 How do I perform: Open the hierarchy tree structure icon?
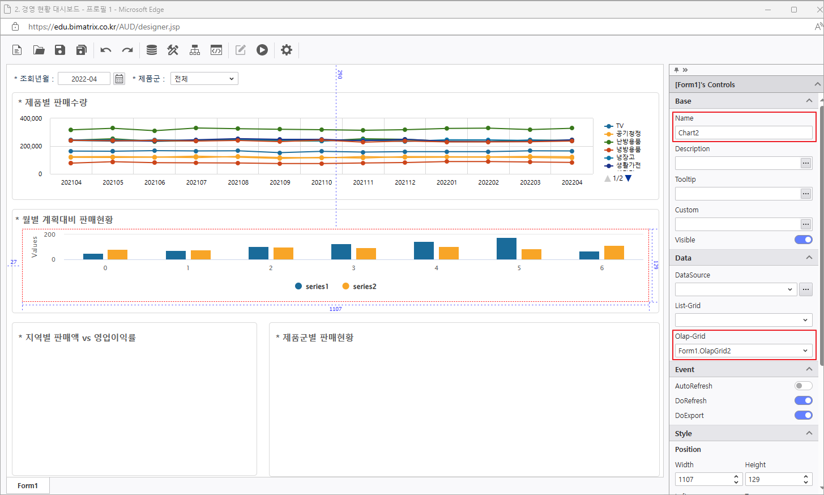[195, 50]
